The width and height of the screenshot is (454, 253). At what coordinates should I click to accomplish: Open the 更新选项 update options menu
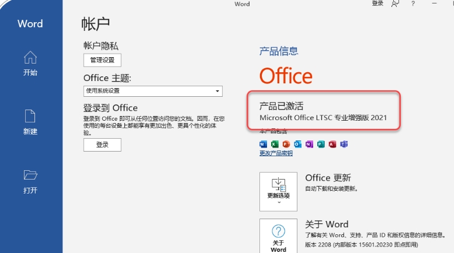(x=278, y=191)
